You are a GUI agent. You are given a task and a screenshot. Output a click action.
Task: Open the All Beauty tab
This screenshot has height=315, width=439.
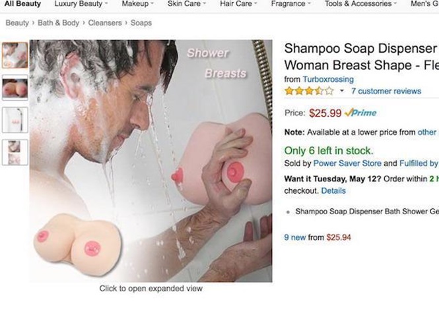(x=22, y=4)
